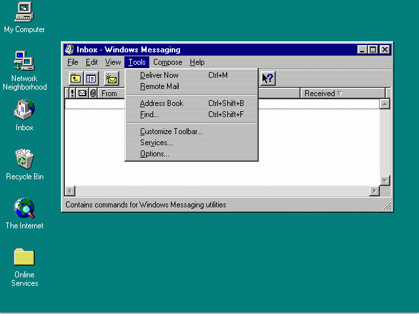The image size is (419, 314).
Task: Close the open Tools menu
Action: click(137, 62)
